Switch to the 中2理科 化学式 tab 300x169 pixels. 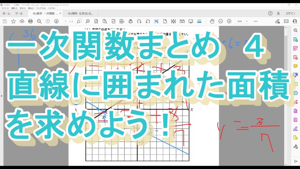click(x=80, y=13)
